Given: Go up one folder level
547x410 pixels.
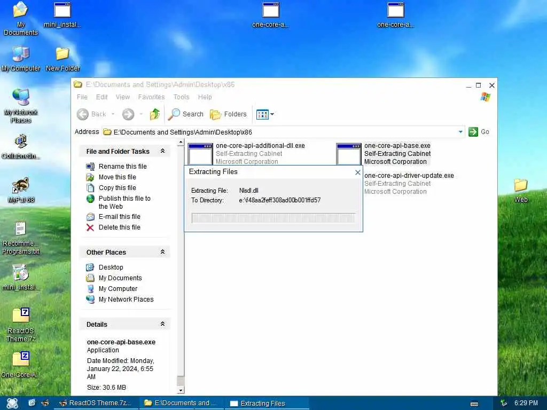Looking at the screenshot, I should [154, 114].
